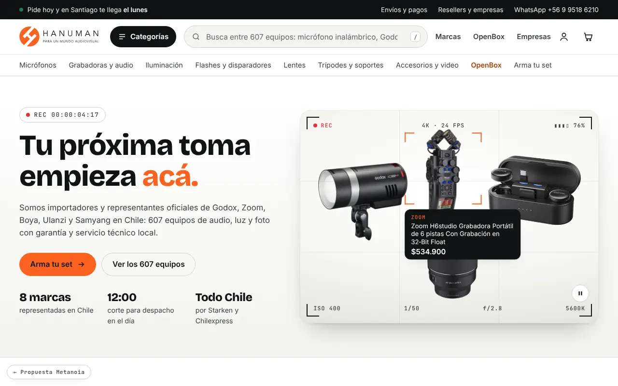The width and height of the screenshot is (618, 386).
Task: Click the battery 76% indicator
Action: [570, 125]
